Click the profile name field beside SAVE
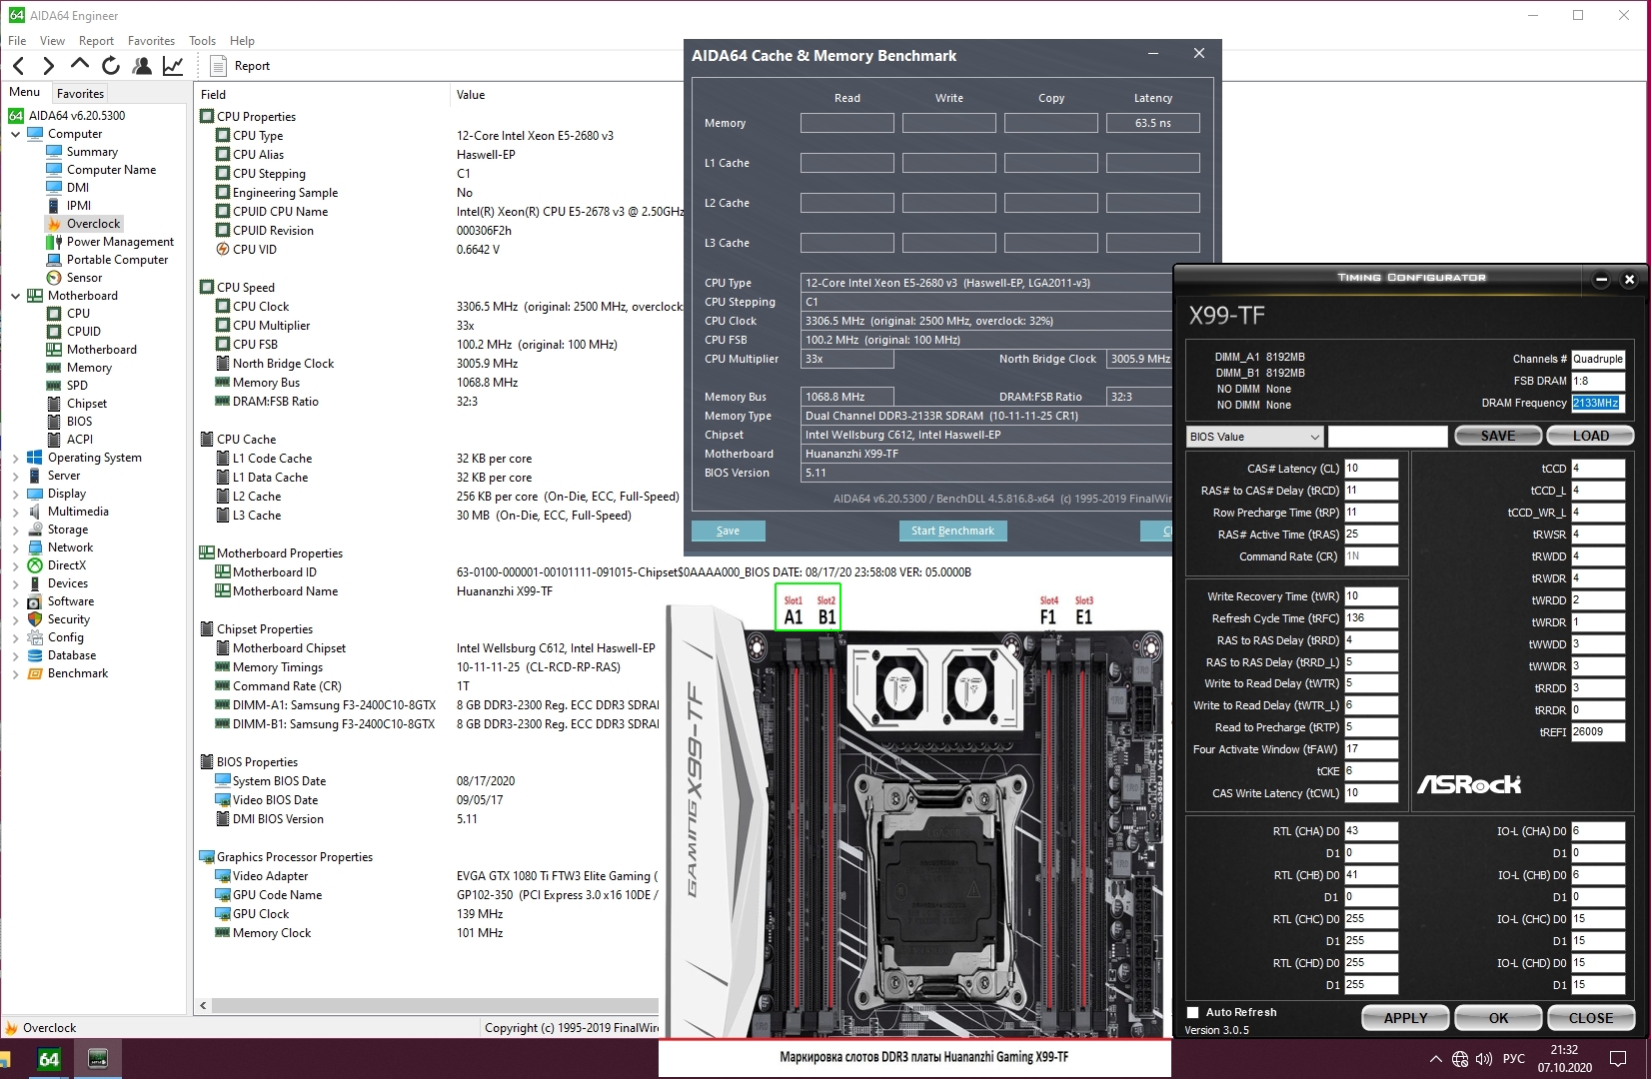Viewport: 1651px width, 1079px height. coord(1387,437)
